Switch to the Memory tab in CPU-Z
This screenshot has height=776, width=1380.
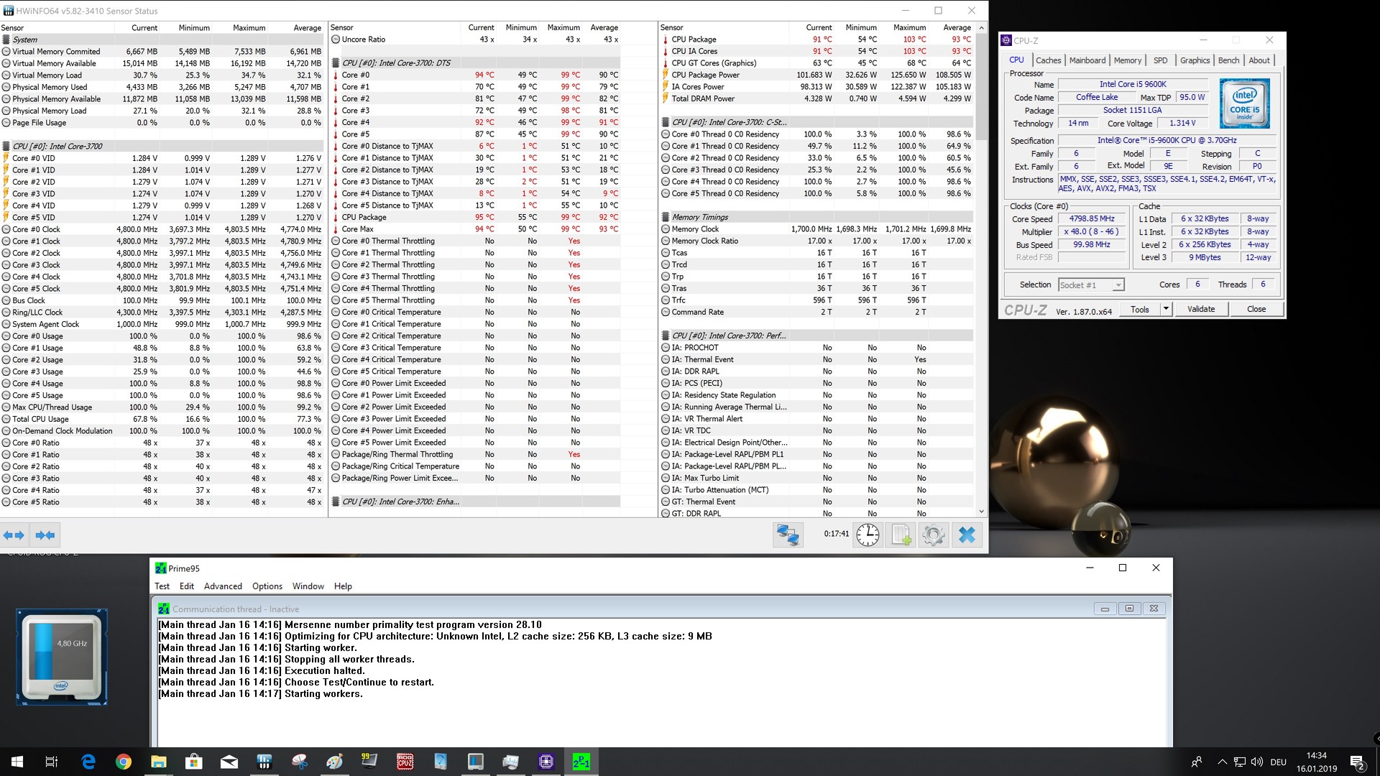tap(1127, 60)
